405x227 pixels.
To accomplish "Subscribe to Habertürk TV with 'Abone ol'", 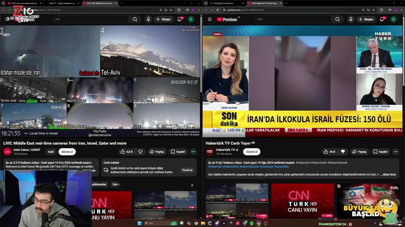I will click(x=252, y=152).
